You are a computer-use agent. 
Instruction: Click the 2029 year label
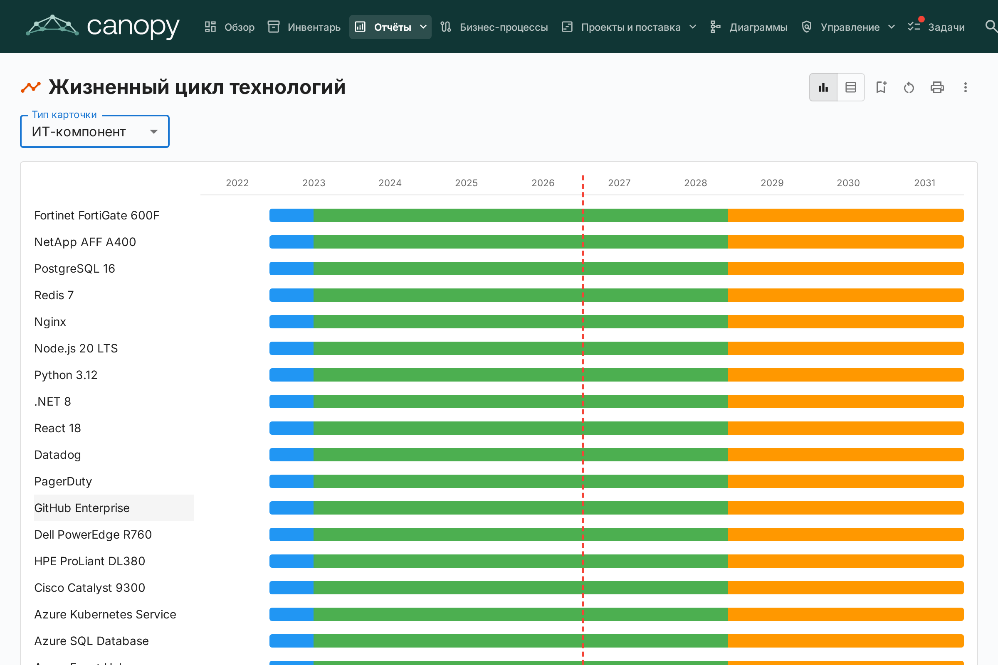pos(772,183)
